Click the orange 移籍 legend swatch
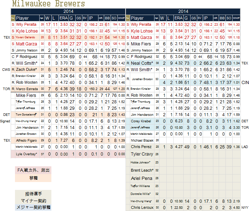Viewport: 249px width, 211px height. click(33, 178)
